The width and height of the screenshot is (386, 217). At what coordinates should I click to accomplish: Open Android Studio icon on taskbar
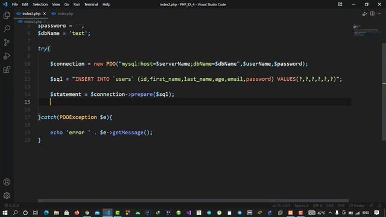coord(138,213)
